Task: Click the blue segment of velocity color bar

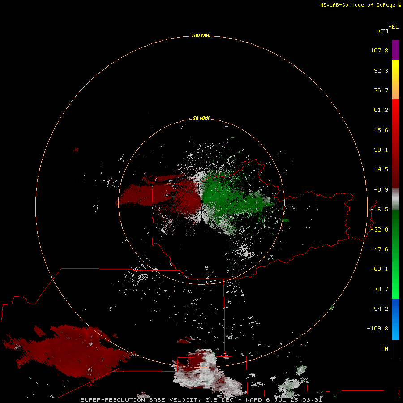Action: pos(395,319)
